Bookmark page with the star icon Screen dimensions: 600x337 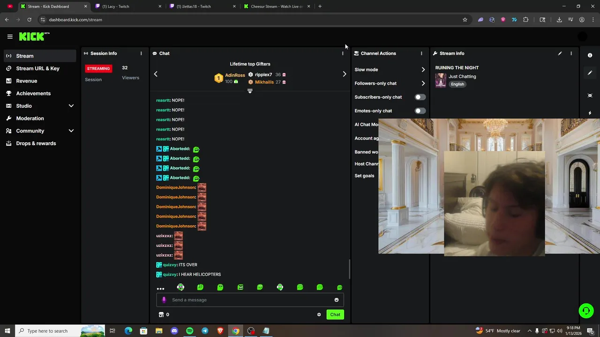[x=465, y=20]
